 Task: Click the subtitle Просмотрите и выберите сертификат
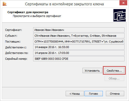[37, 16]
